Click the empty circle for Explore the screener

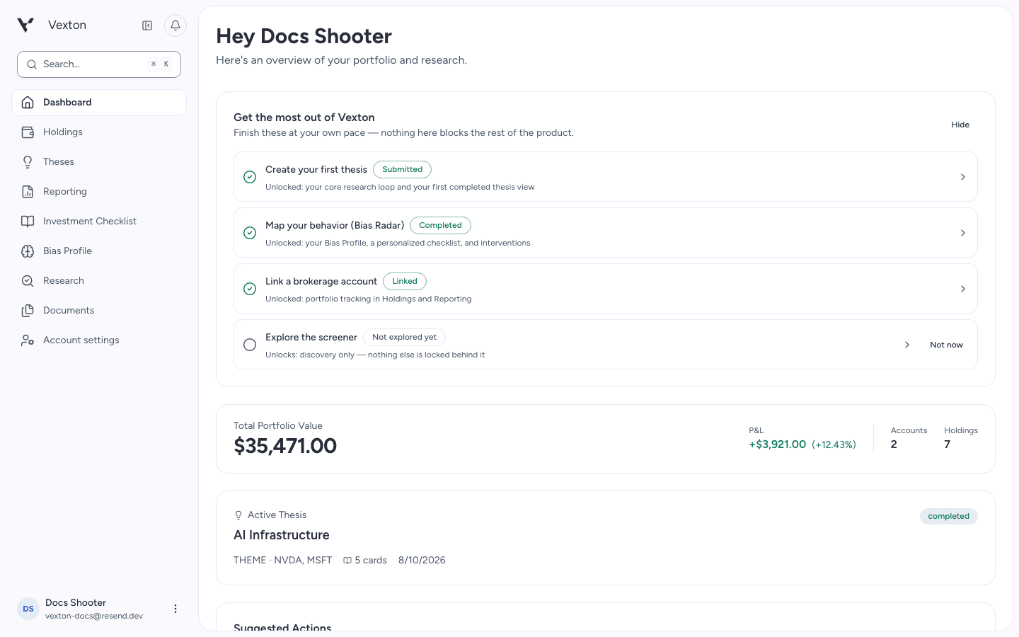250,345
